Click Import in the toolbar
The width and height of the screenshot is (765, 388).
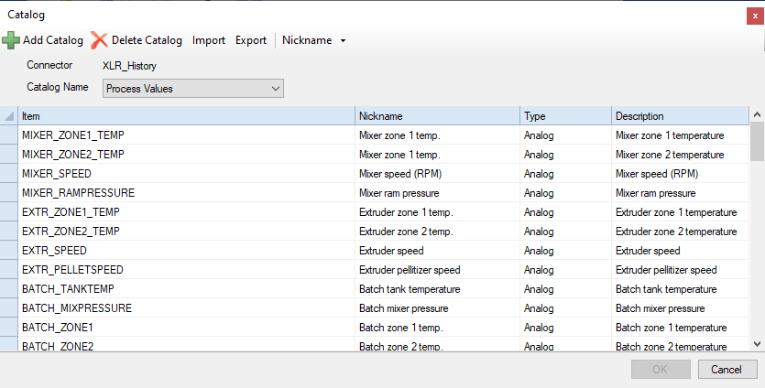208,40
